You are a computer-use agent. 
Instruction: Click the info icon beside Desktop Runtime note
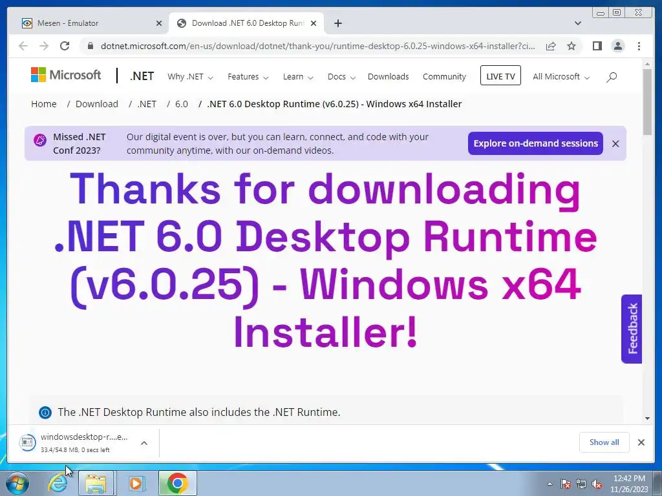coord(45,413)
